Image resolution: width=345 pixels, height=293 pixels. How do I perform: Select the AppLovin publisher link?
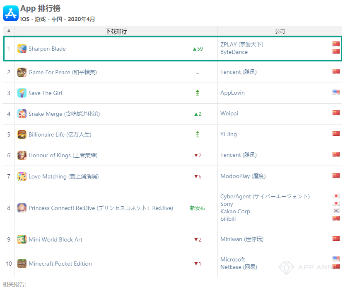point(232,93)
